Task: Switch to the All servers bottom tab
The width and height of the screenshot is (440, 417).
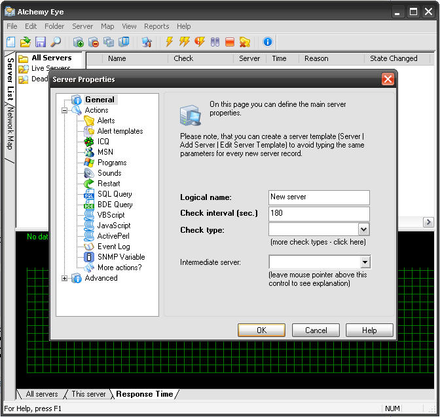Action: (42, 394)
